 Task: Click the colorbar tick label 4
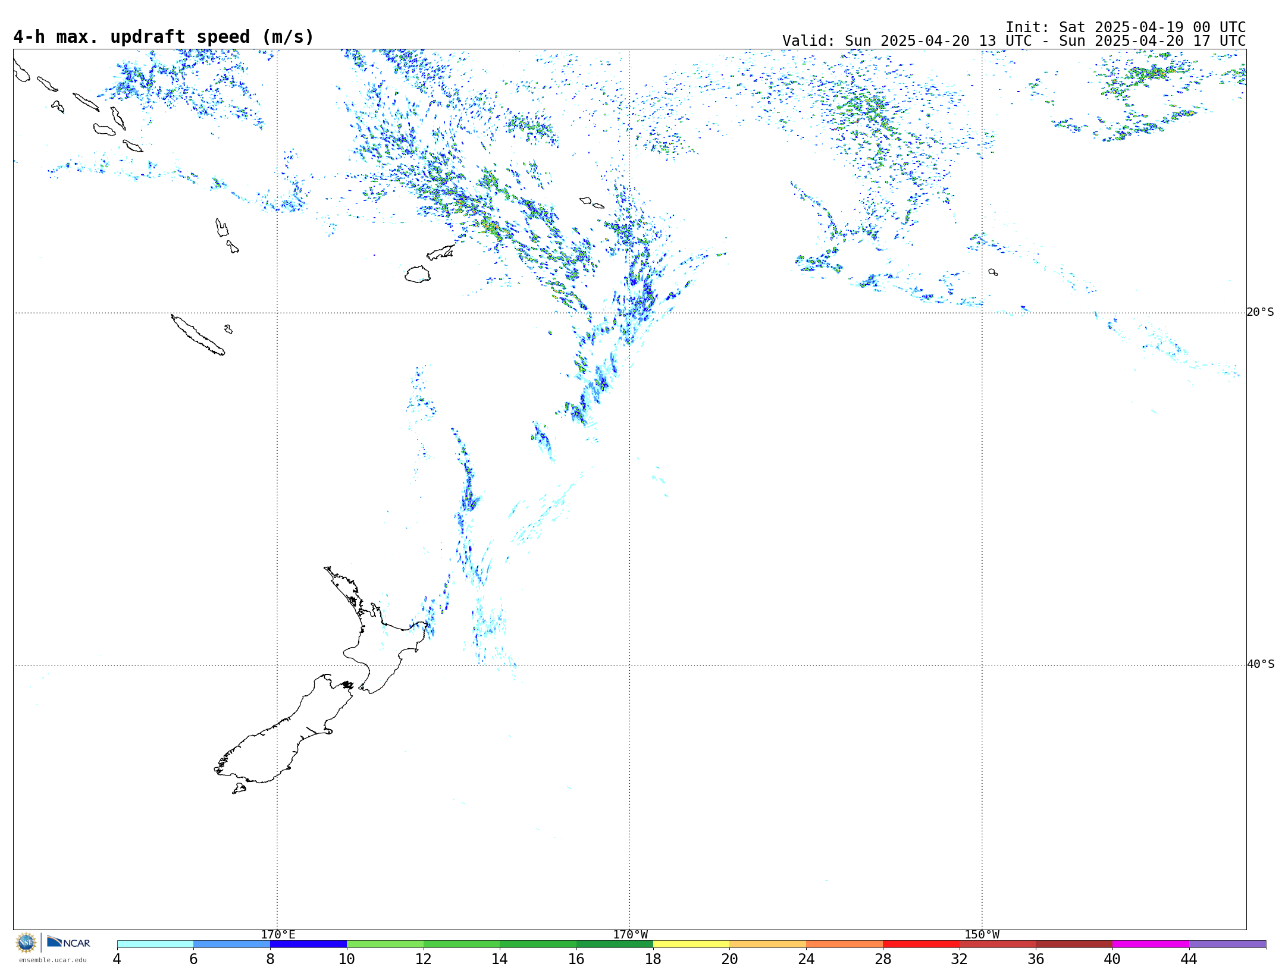tap(117, 959)
